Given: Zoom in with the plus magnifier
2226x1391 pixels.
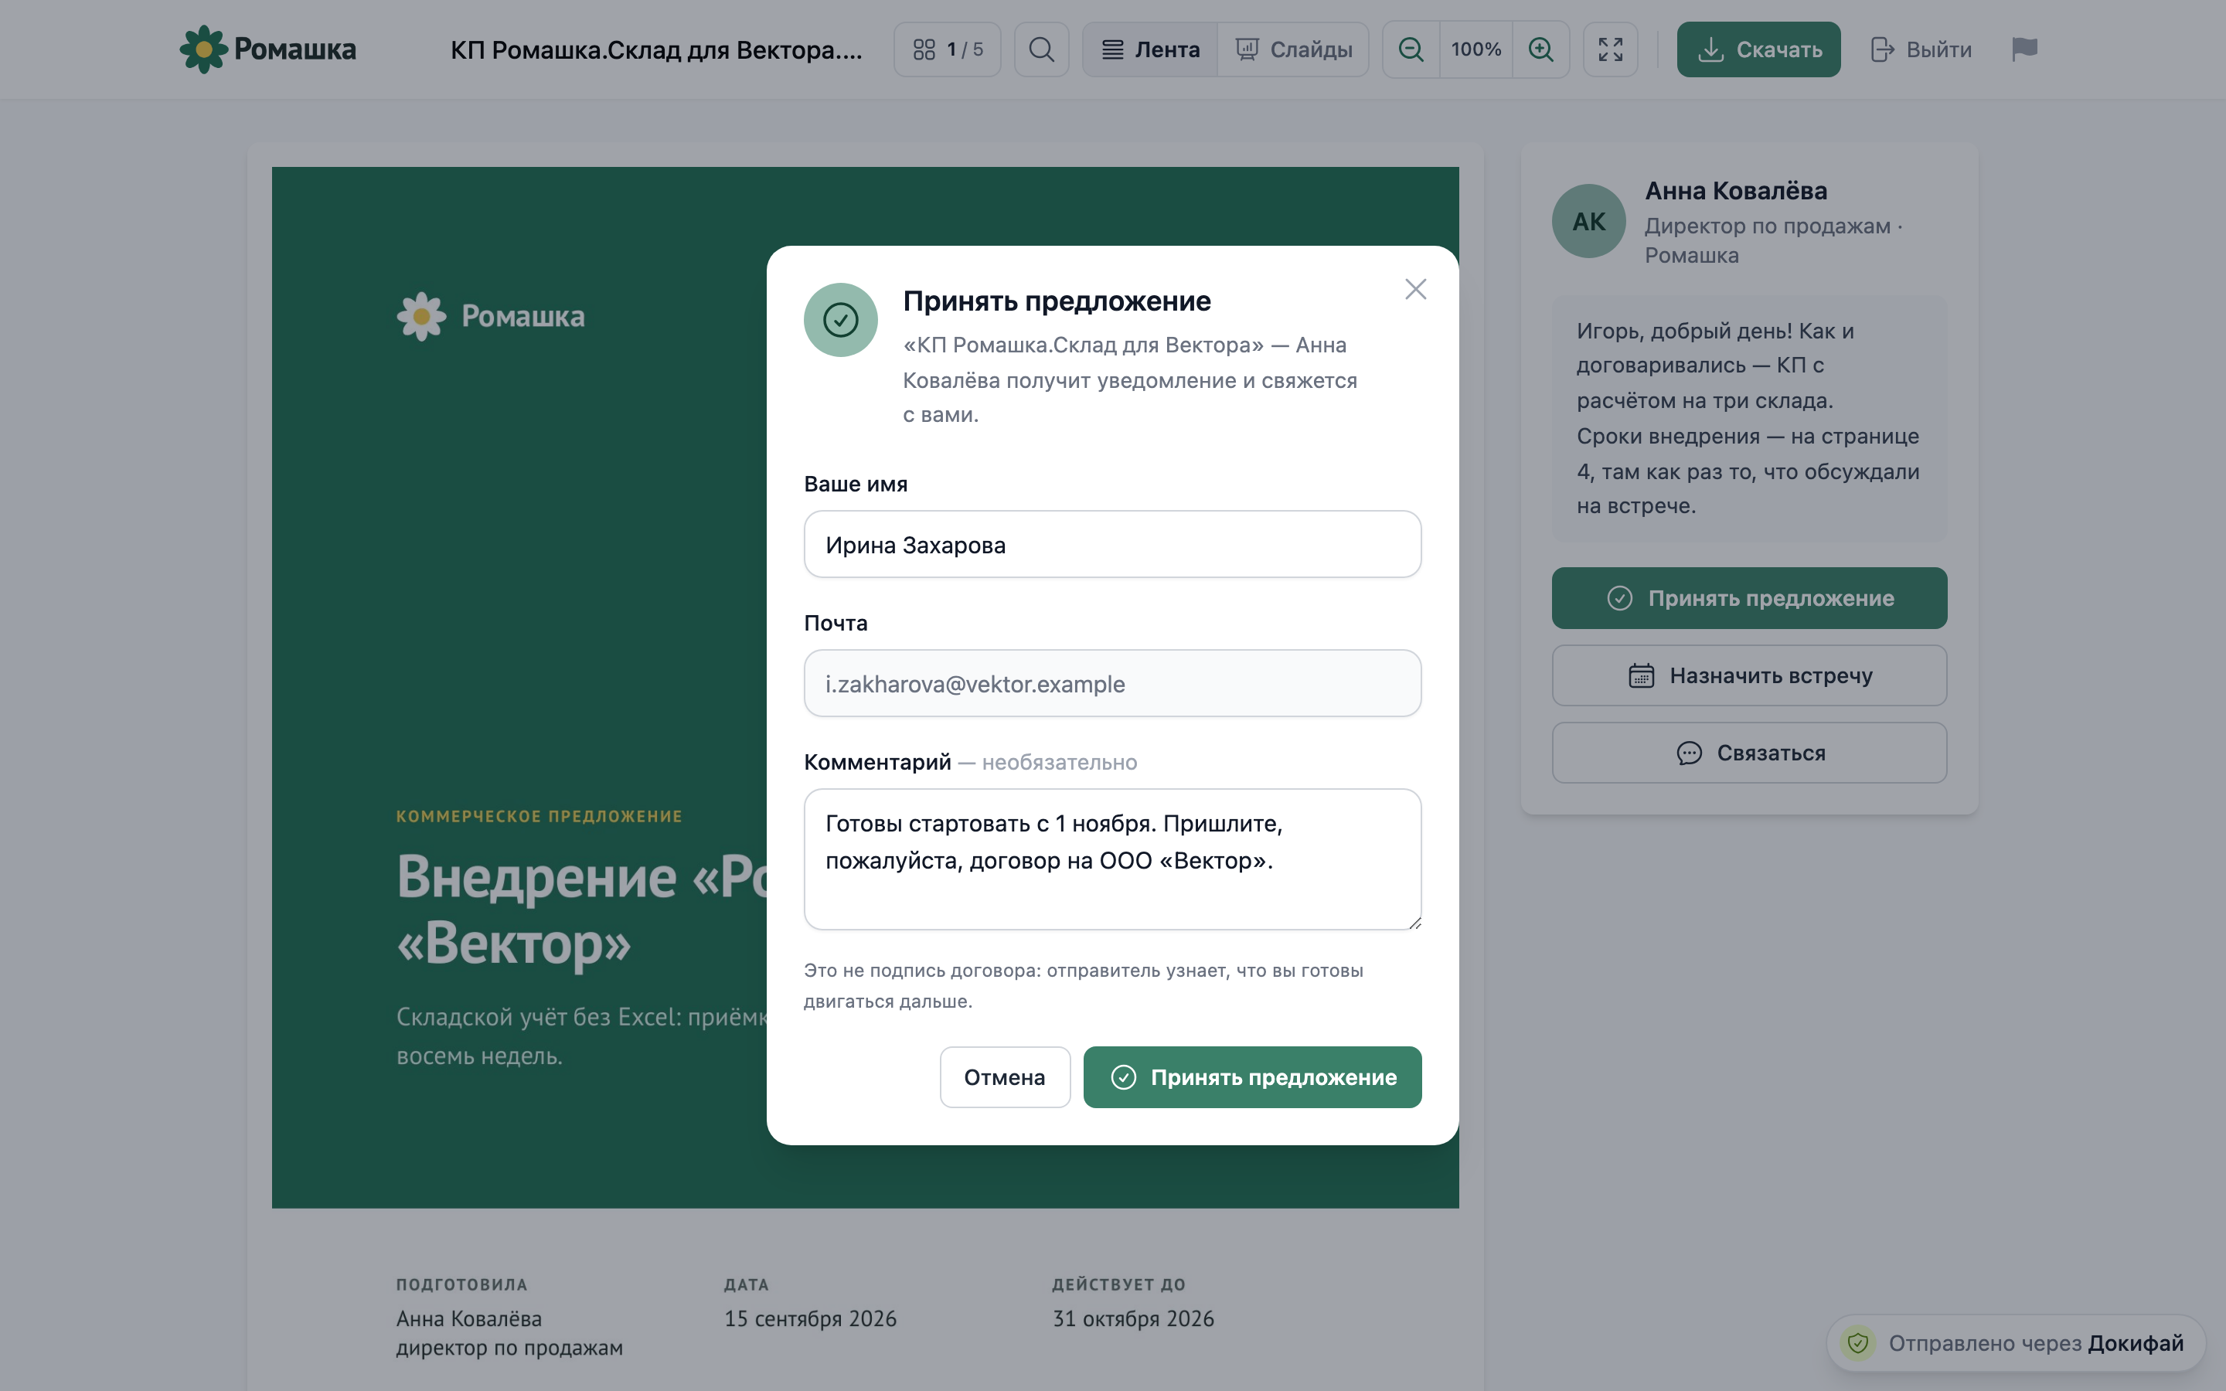Looking at the screenshot, I should pyautogui.click(x=1540, y=49).
